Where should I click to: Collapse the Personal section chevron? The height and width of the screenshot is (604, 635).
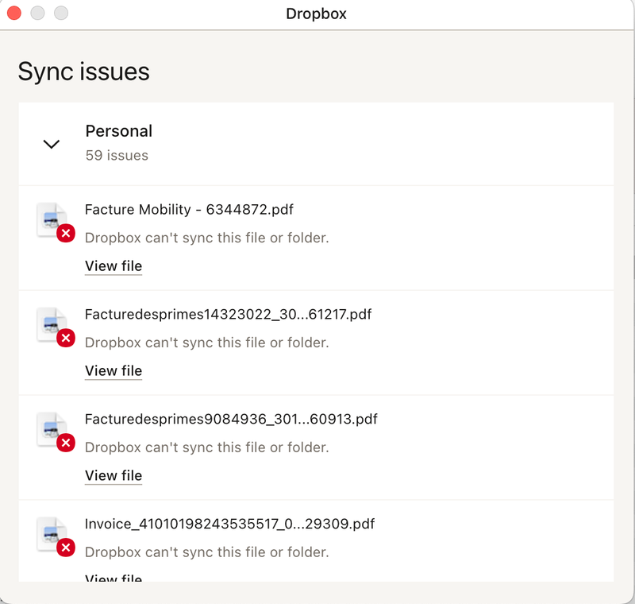(x=52, y=144)
